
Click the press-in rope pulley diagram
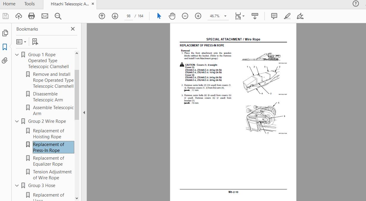(x=266, y=118)
